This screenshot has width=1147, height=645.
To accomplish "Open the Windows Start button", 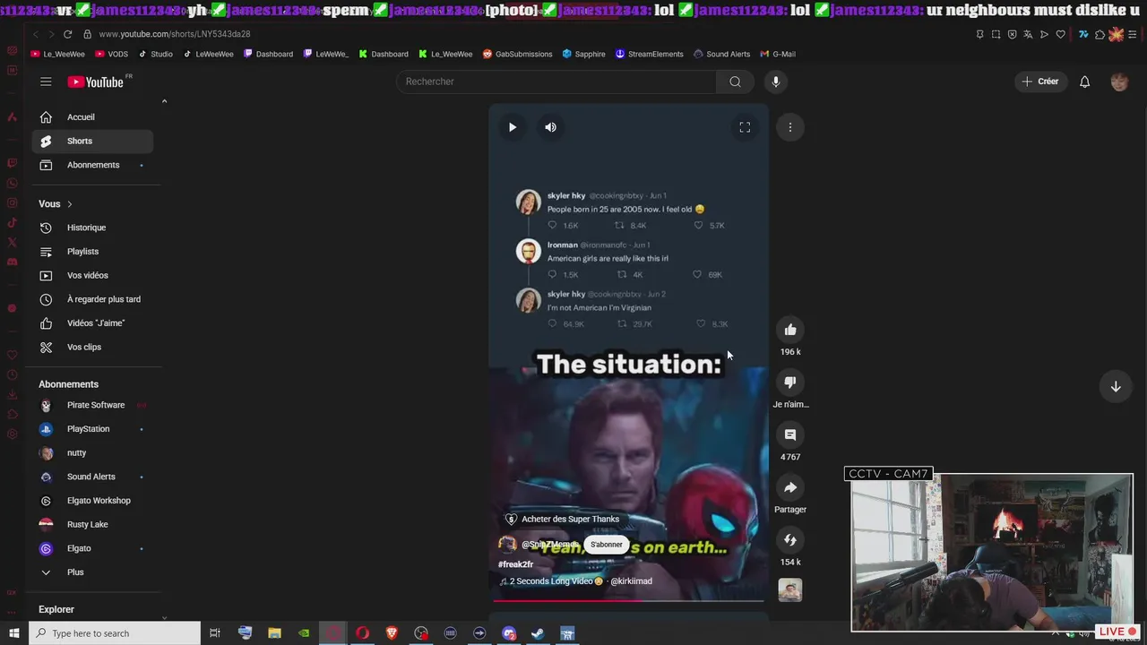I will pos(14,633).
